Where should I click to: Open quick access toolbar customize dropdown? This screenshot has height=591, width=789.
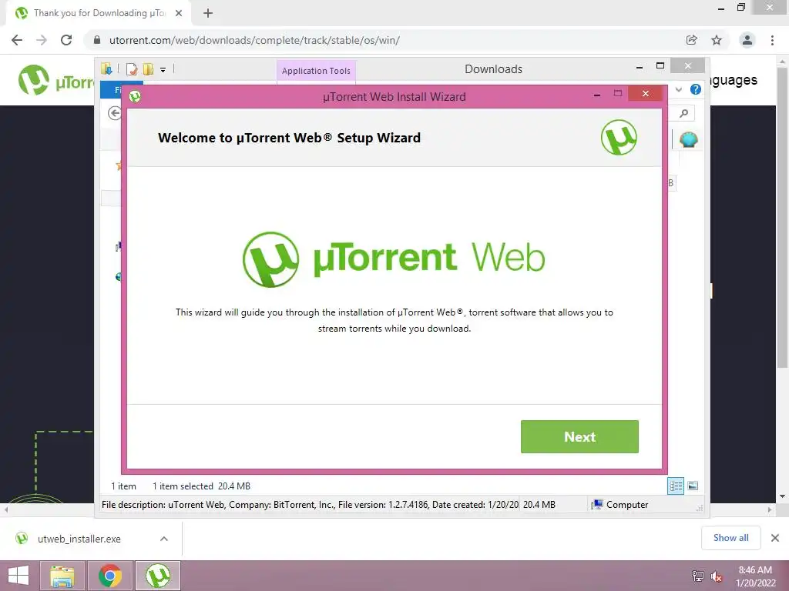[163, 69]
